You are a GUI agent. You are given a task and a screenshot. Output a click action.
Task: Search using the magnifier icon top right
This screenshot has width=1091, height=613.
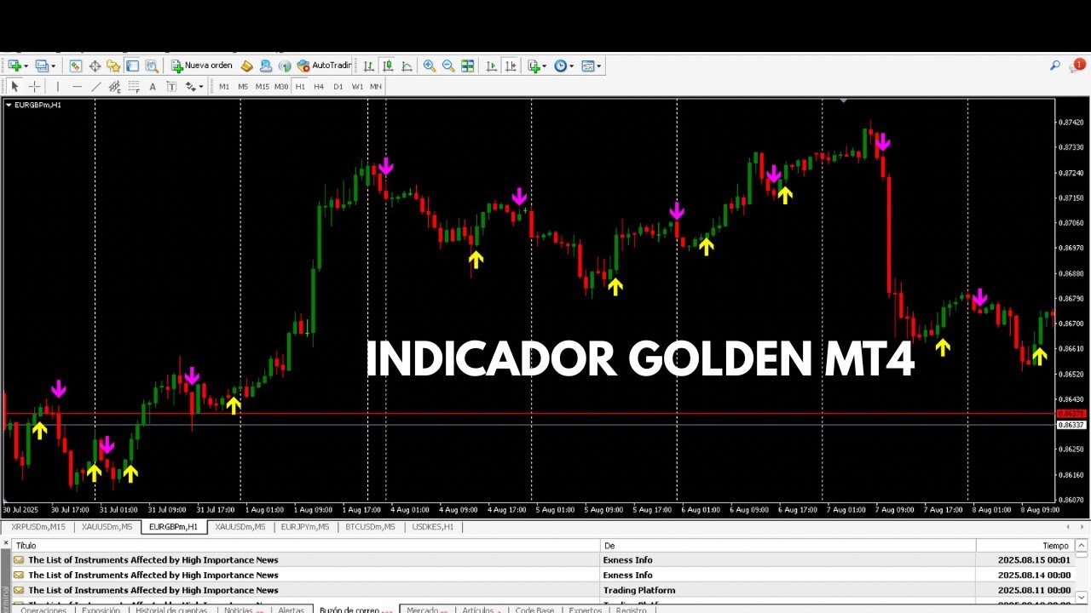(x=1055, y=66)
